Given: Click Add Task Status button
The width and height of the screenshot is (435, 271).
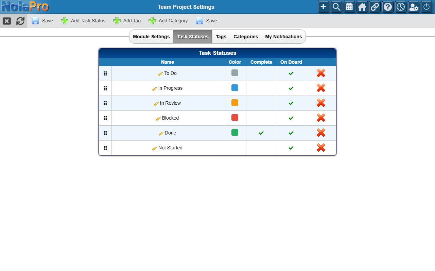Looking at the screenshot, I should click(83, 21).
